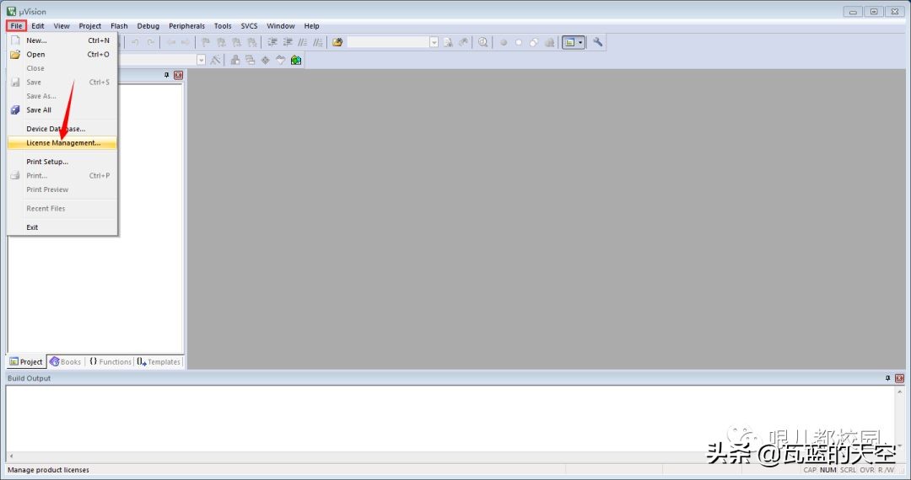The width and height of the screenshot is (911, 480).
Task: Click Build Output scroll-up arrow
Action: tap(899, 392)
